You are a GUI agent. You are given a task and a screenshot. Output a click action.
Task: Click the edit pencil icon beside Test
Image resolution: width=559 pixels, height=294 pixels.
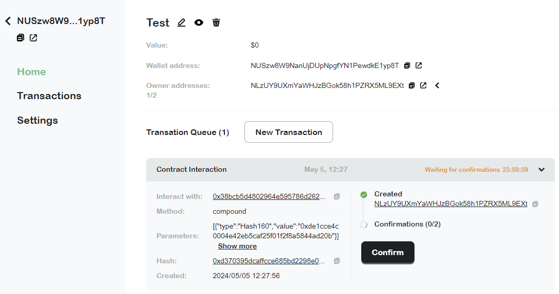[181, 22]
